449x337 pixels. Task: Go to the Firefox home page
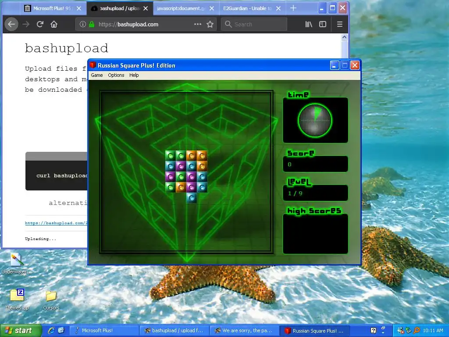54,25
